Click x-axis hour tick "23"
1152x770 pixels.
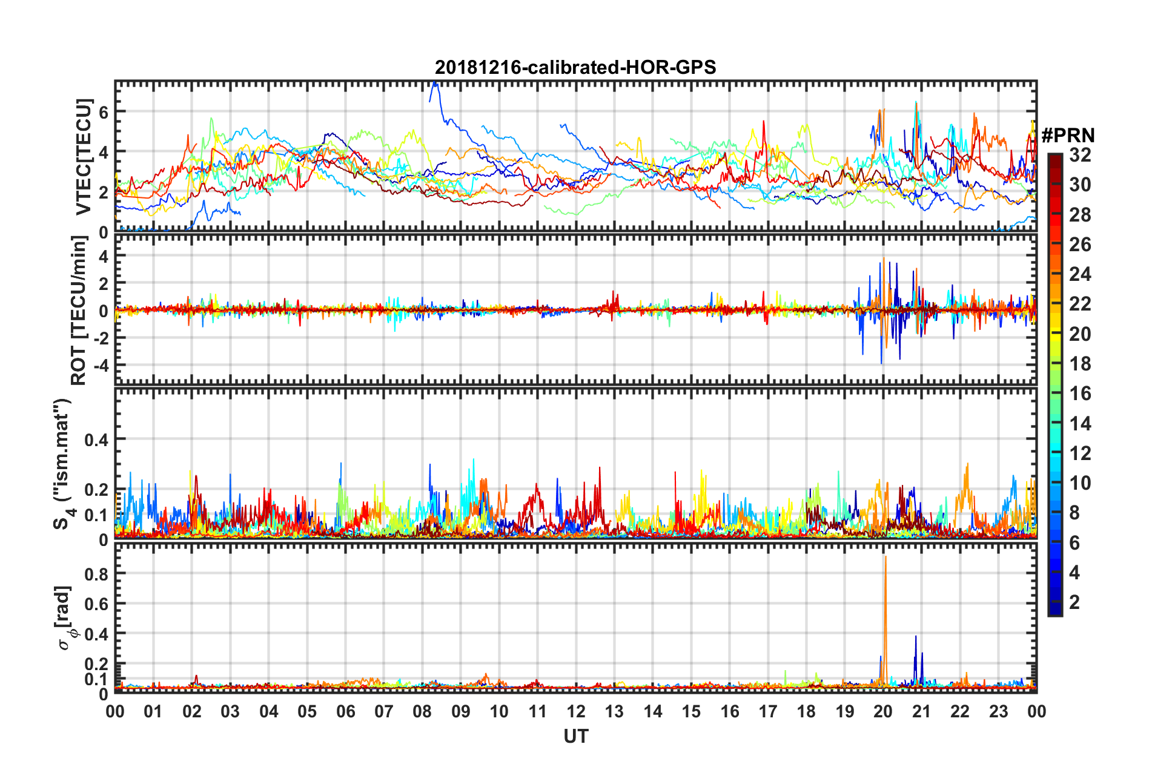point(999,711)
